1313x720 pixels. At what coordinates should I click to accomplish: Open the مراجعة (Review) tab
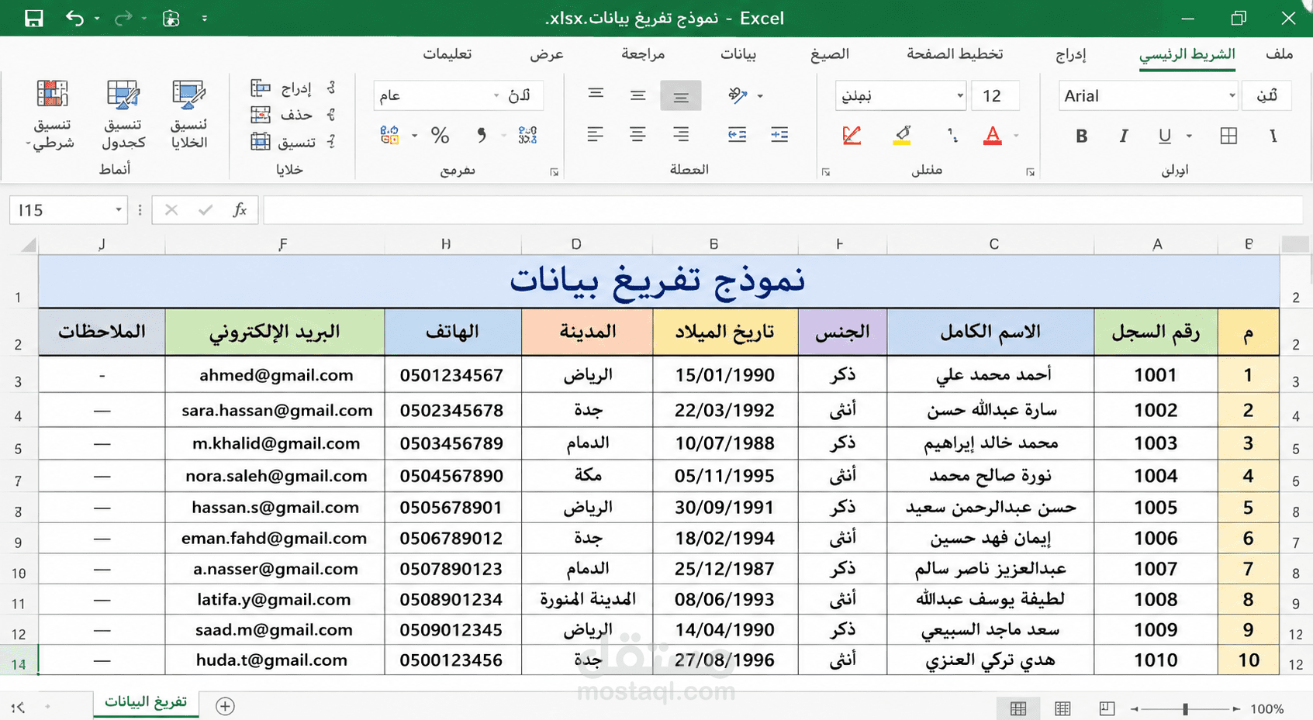pos(643,54)
